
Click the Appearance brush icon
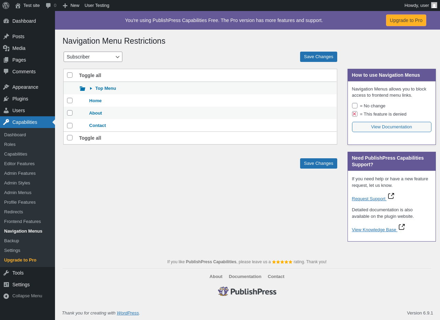pyautogui.click(x=6, y=87)
